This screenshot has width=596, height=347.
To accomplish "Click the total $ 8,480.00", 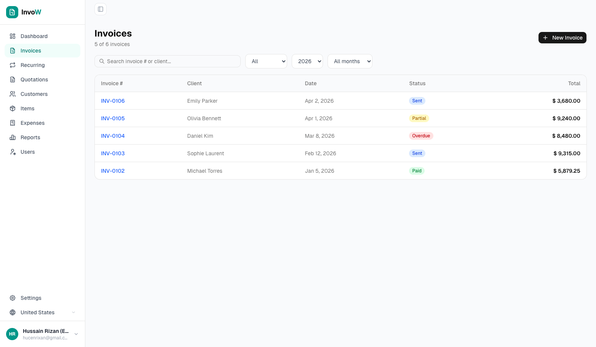I will click(x=566, y=136).
